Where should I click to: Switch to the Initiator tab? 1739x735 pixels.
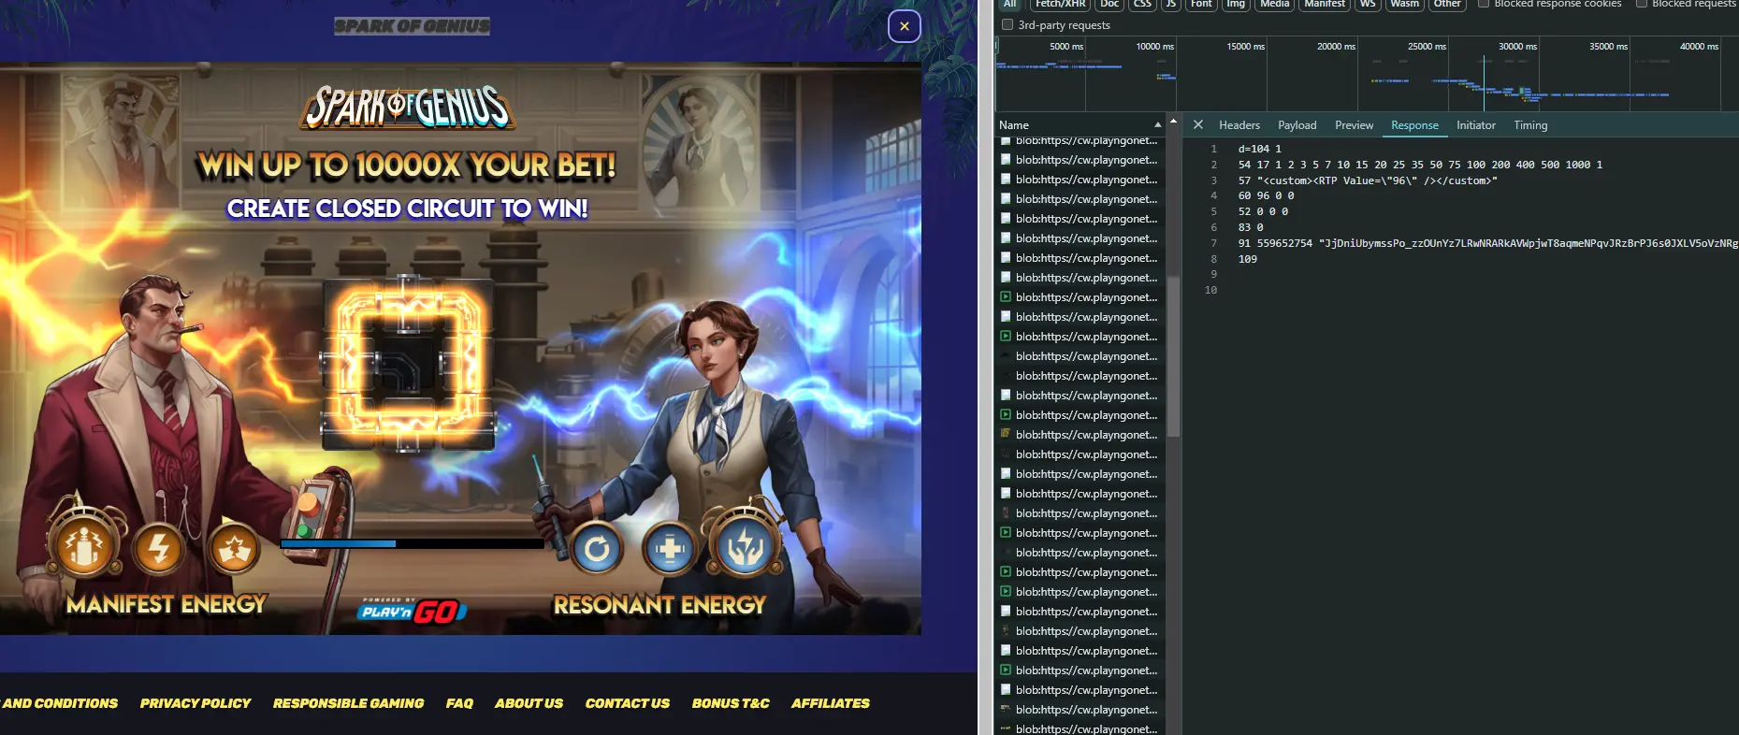(x=1475, y=125)
